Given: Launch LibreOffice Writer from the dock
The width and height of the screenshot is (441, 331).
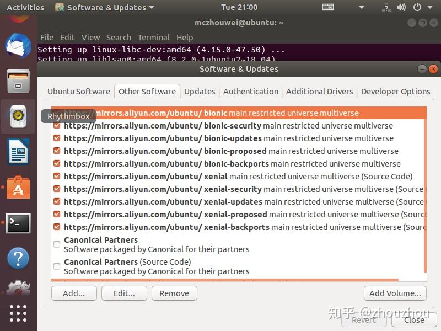Looking at the screenshot, I should tap(17, 151).
